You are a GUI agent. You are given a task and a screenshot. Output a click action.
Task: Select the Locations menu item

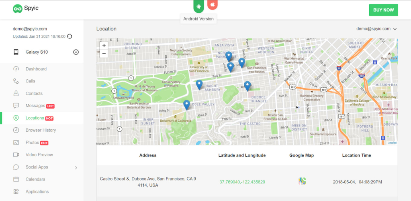35,118
